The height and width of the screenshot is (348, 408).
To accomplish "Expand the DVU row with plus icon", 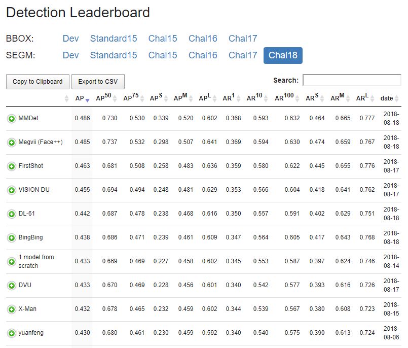I will (11, 286).
